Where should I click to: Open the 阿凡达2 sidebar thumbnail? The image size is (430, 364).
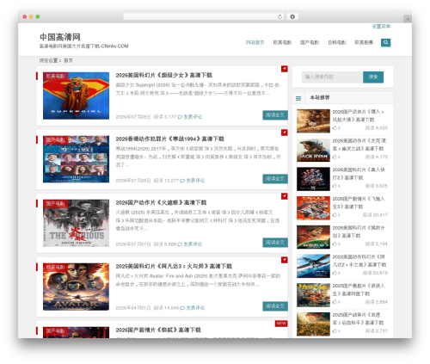pos(313,266)
